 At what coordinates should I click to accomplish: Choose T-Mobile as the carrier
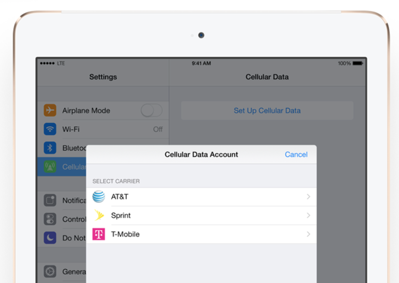pyautogui.click(x=201, y=234)
